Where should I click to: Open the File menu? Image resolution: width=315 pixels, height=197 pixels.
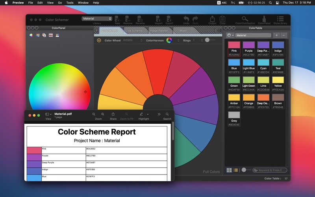pos(31,3)
